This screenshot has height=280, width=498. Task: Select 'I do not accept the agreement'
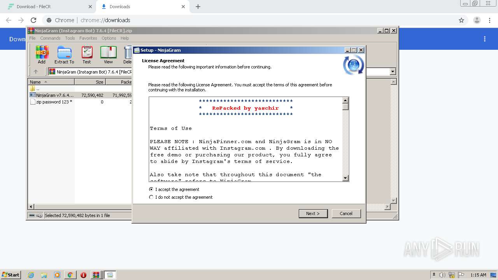[x=181, y=197]
